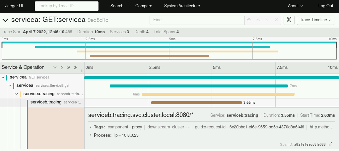Select the servicea:ServiceB.get span name
This screenshot has width=339, height=151.
pyautogui.click(x=43, y=85)
